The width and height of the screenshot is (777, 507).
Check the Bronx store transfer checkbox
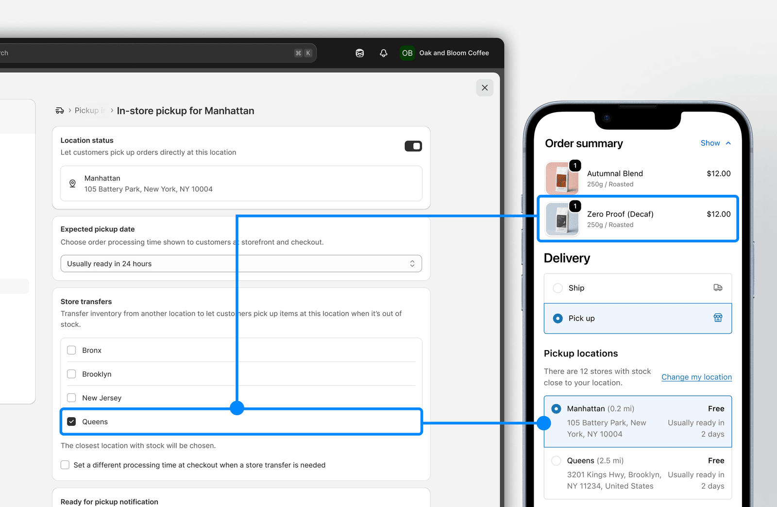click(71, 350)
